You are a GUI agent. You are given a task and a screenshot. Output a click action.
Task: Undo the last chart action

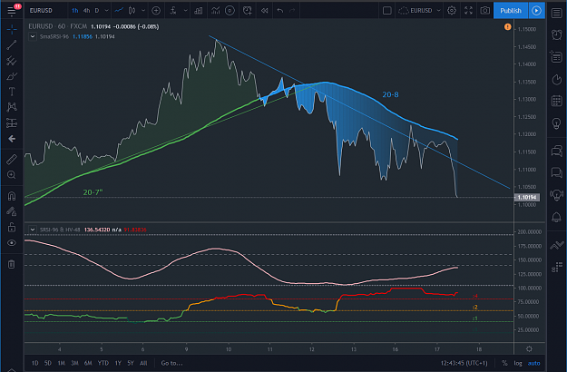280,11
